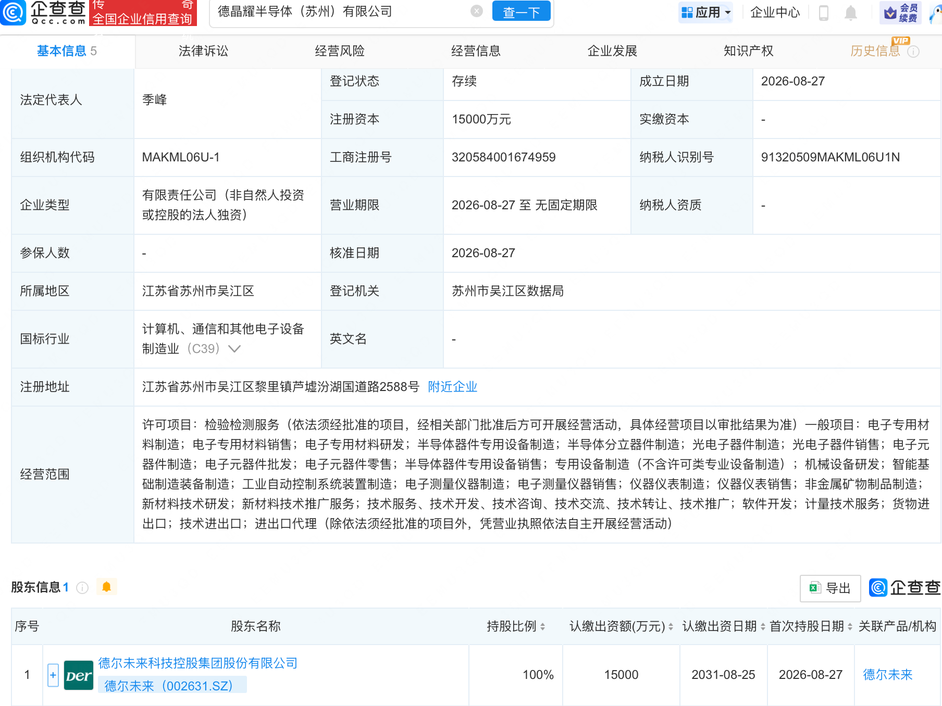Viewport: 942px width, 706px height.
Task: Select taxpayer ID 91320509MAKML06U1N
Action: click(x=830, y=157)
